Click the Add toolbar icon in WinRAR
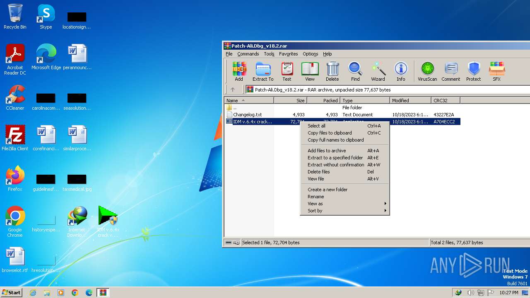The width and height of the screenshot is (530, 298). 239,71
